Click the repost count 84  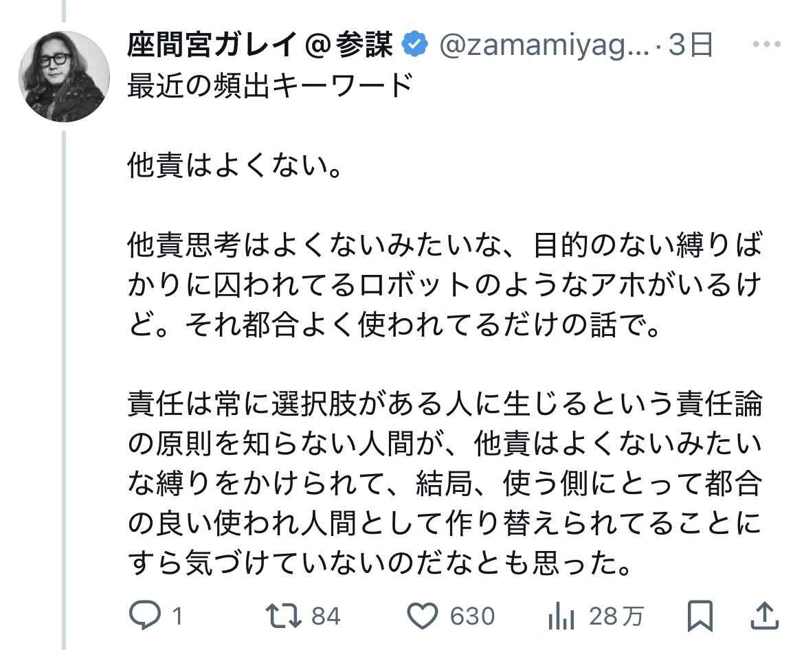(326, 616)
